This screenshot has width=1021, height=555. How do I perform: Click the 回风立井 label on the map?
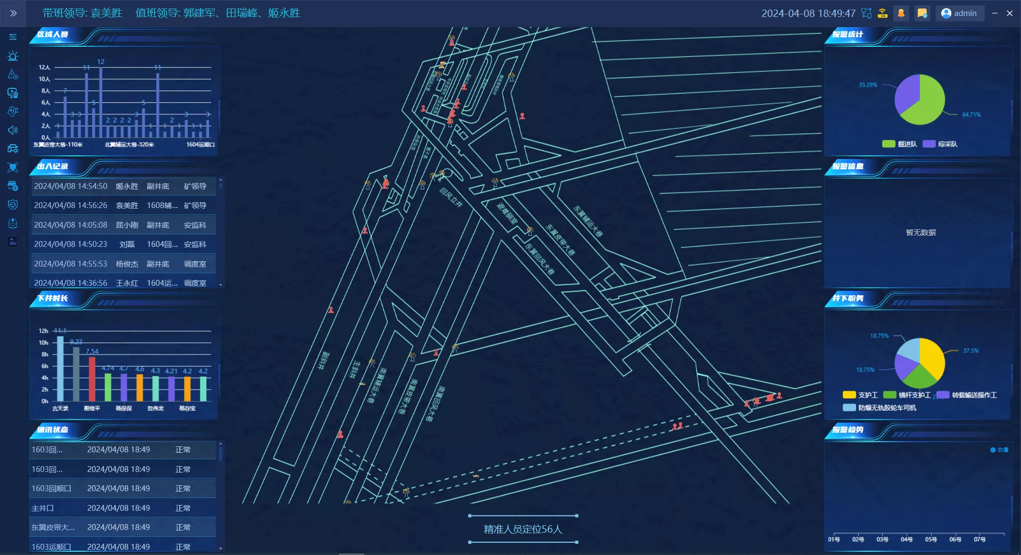click(x=451, y=197)
